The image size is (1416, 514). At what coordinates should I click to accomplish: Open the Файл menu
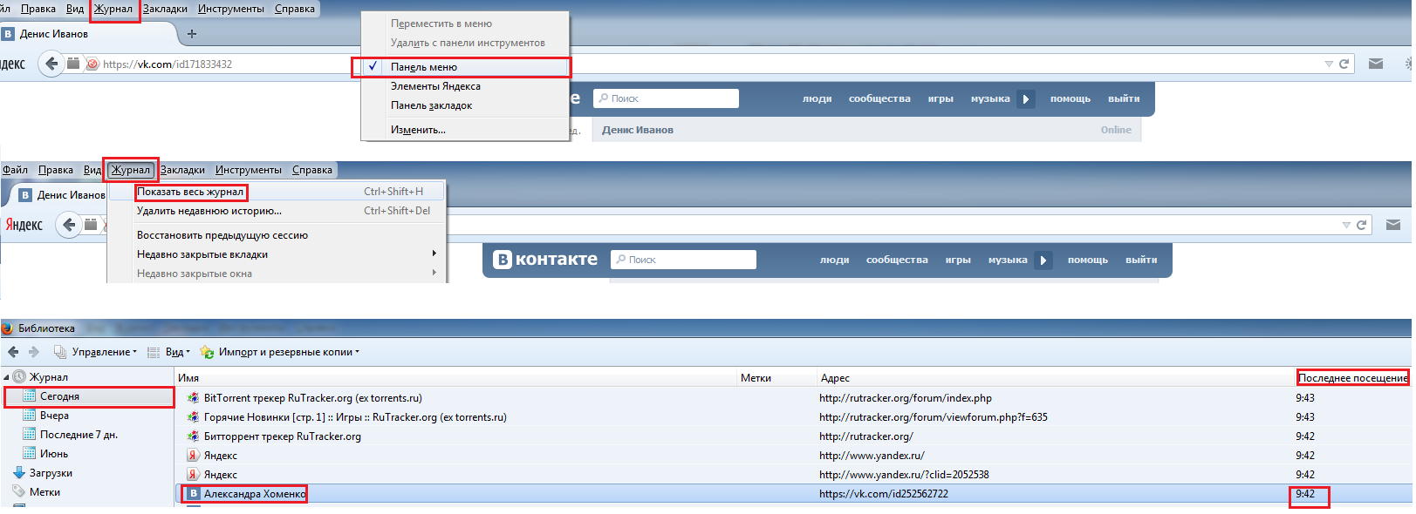click(x=15, y=170)
